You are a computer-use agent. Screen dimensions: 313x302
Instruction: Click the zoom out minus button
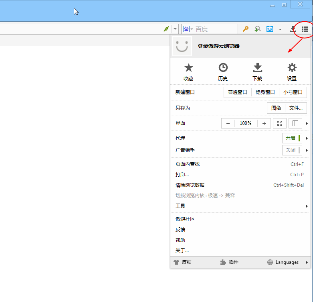click(228, 123)
